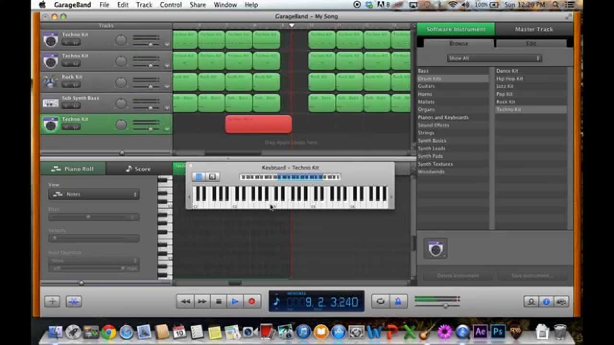Switch to the Score tab
The height and width of the screenshot is (345, 614).
pyautogui.click(x=138, y=169)
